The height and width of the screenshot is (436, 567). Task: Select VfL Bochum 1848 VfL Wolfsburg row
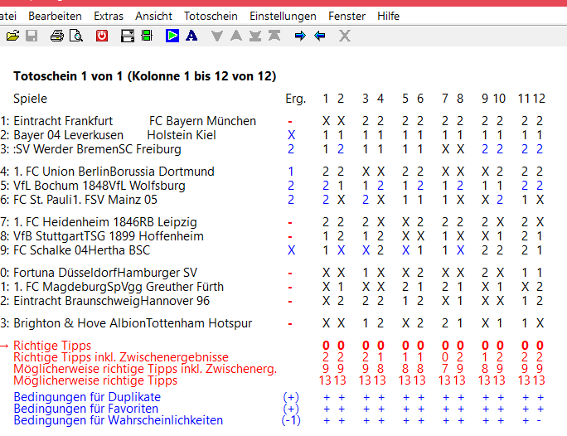pos(99,186)
